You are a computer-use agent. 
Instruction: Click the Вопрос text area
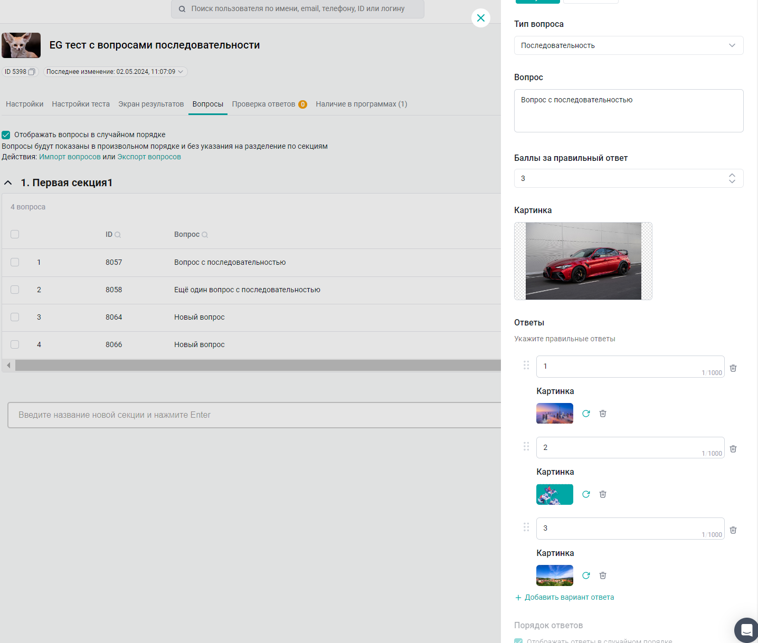[629, 111]
